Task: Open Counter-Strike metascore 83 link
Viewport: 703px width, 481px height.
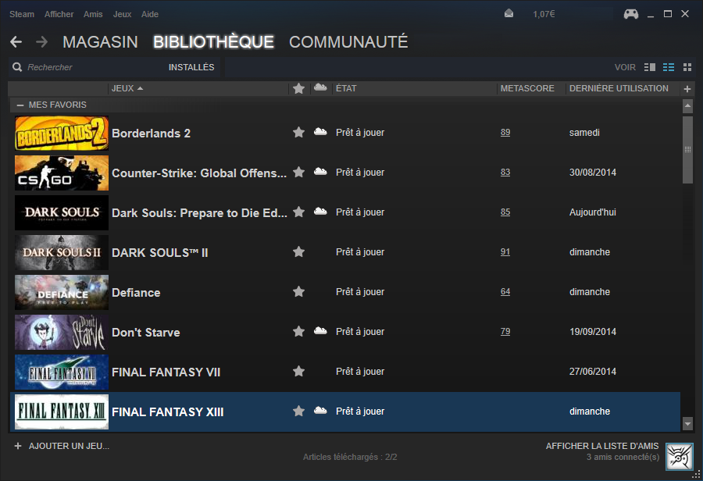Action: (x=505, y=172)
